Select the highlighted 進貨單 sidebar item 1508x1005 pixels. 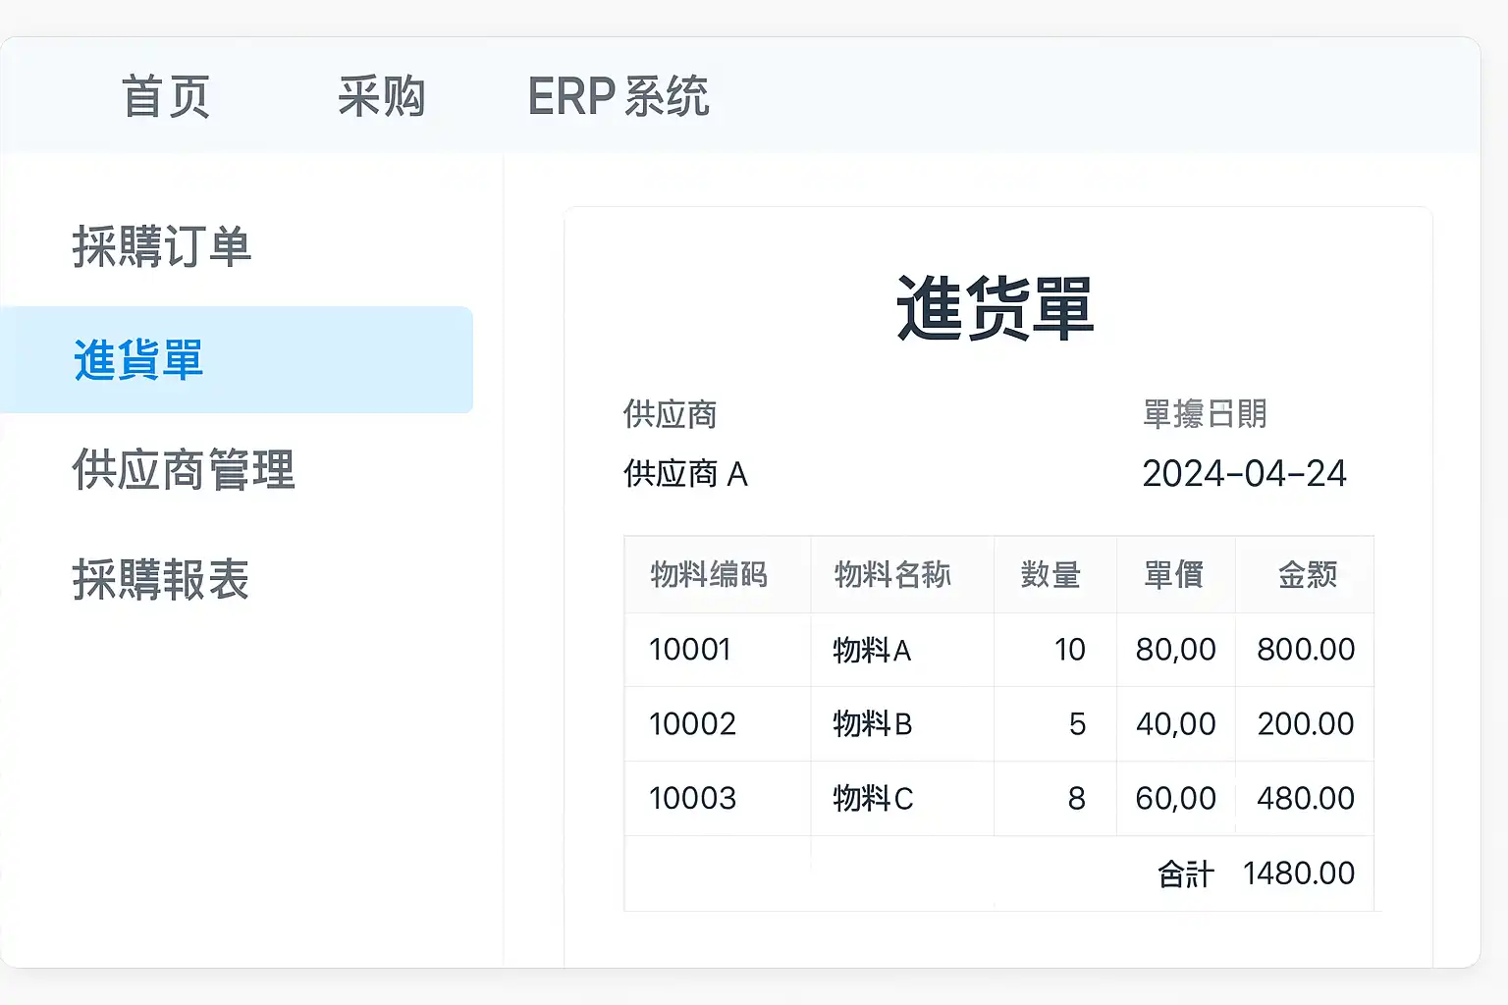(138, 359)
